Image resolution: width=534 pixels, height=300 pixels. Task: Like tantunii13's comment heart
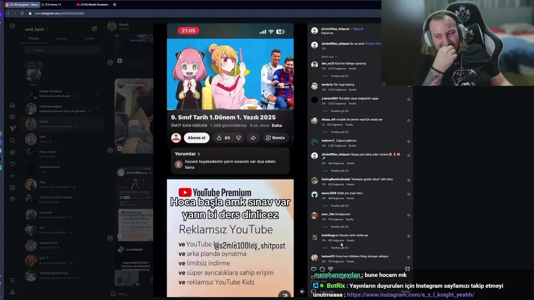coord(409,257)
